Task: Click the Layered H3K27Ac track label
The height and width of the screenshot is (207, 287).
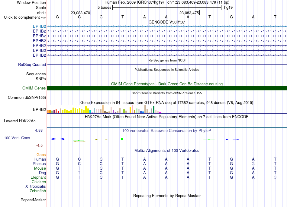Action: [x=20, y=121]
